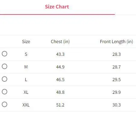Click front length value 30.3
Screen dimensions: 136x117
pos(116,105)
